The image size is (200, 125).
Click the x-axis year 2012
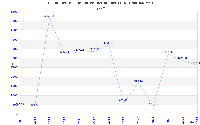20,120
